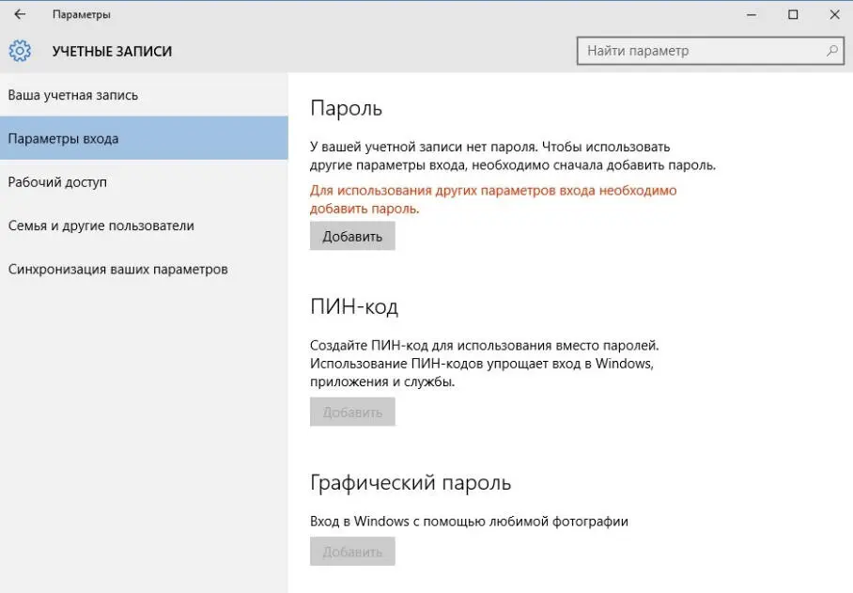Open 'Ваша учетная запись' section
Image resolution: width=853 pixels, height=593 pixels.
tap(73, 95)
